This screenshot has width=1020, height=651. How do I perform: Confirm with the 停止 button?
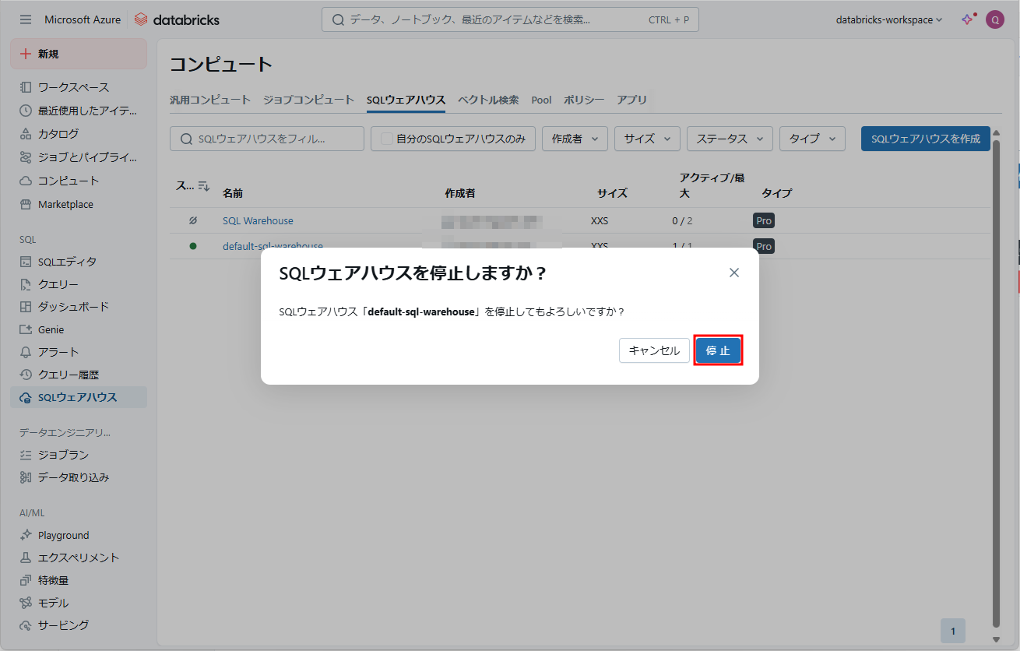coord(718,350)
